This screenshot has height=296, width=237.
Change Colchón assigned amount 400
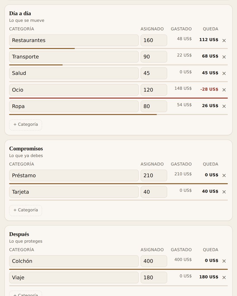click(x=154, y=261)
